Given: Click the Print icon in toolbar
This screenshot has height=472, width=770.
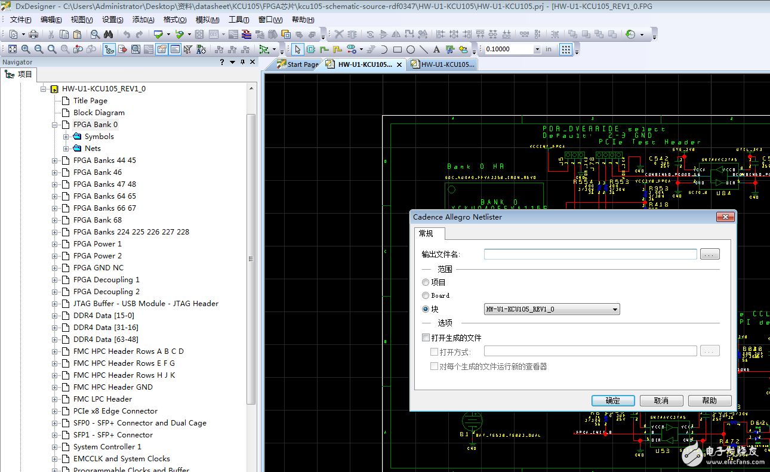Looking at the screenshot, I should [33, 34].
